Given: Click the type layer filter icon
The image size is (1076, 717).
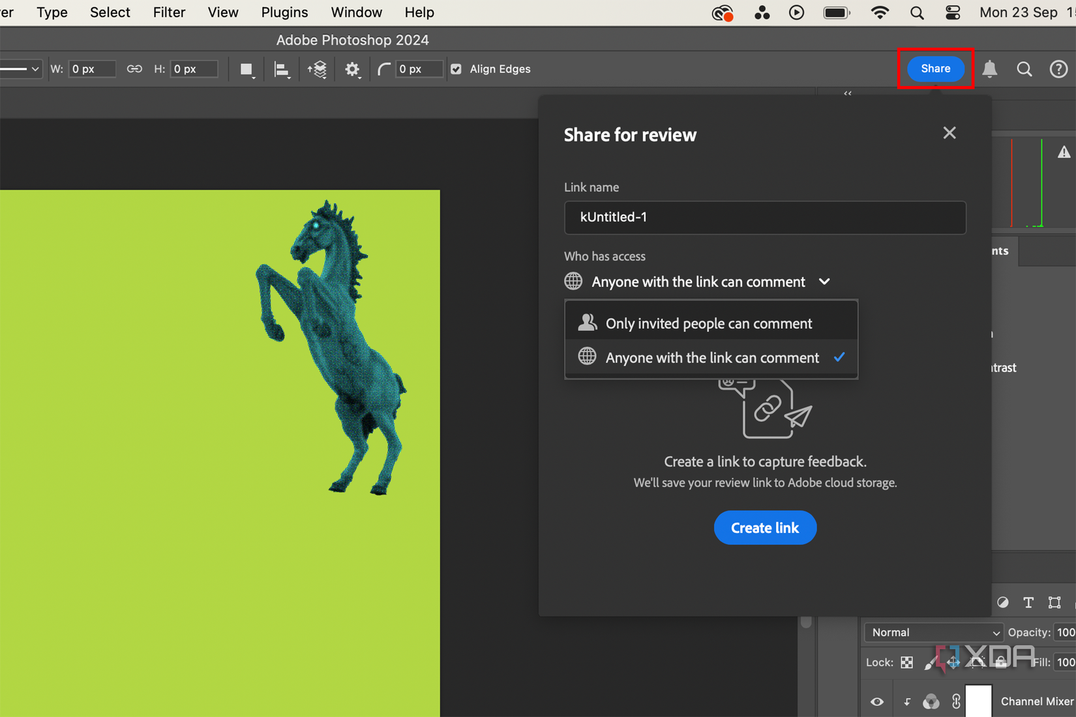Looking at the screenshot, I should 1029,603.
